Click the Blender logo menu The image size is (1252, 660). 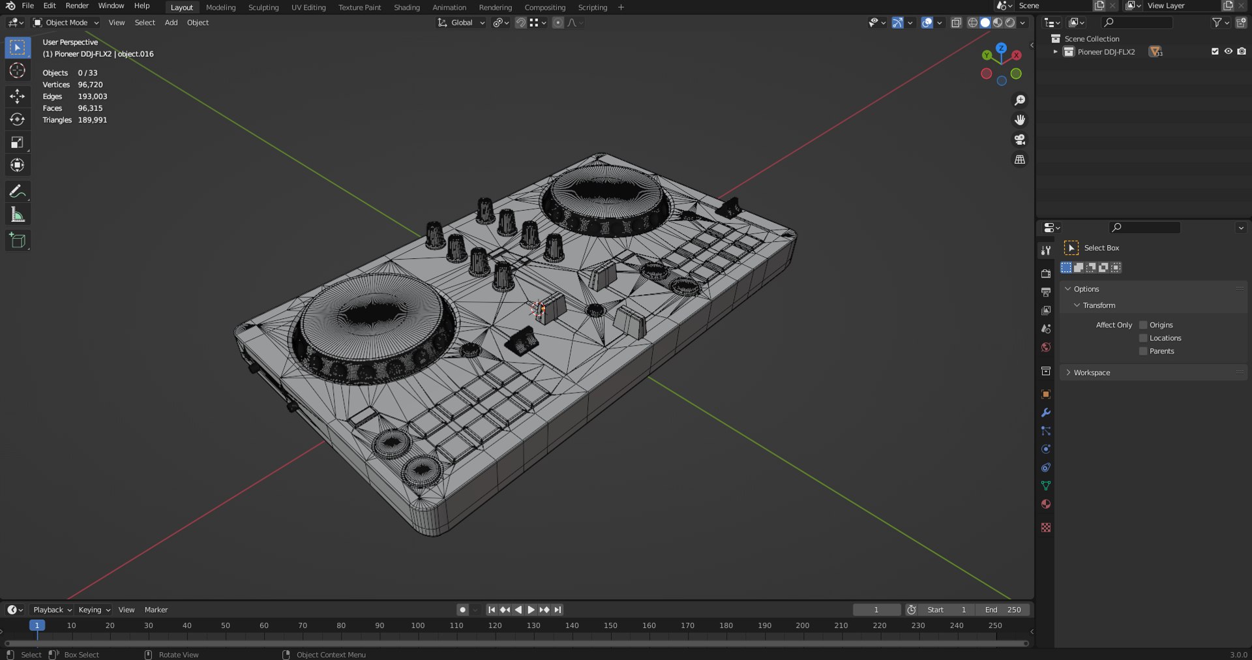[10, 6]
